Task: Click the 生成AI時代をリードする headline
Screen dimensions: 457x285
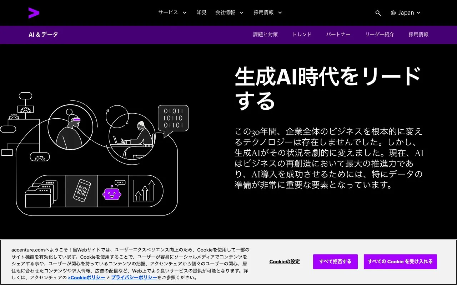Action: click(328, 88)
